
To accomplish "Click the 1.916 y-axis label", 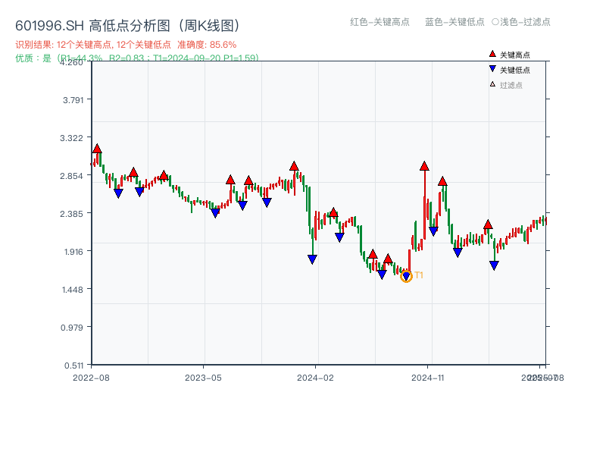I will [73, 252].
